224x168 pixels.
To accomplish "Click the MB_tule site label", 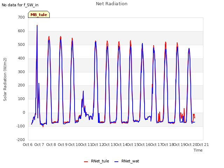I will tap(39, 15).
